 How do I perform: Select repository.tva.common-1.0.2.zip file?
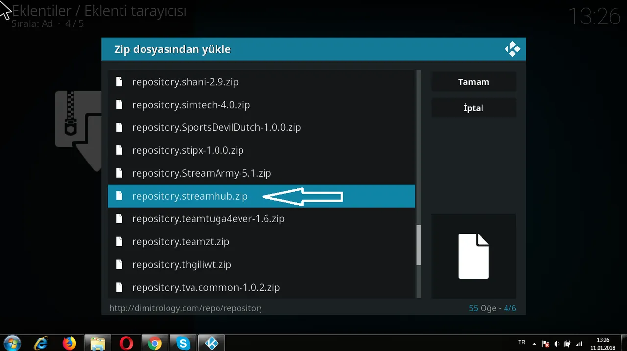(x=262, y=287)
